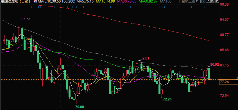
Task: Open the 全部主题 dropdown
Action: pos(190,1)
